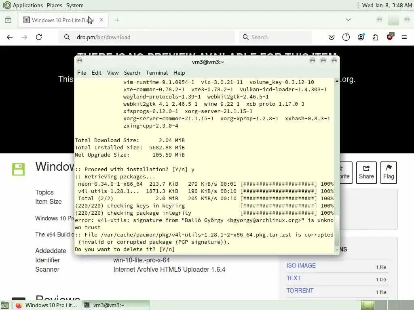This screenshot has height=310, width=414.
Task: Open the terminal Search menu
Action: (132, 73)
